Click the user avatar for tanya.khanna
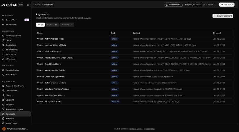Image resolution: width=239 pixels, height=132 pixels. pos(4,129)
